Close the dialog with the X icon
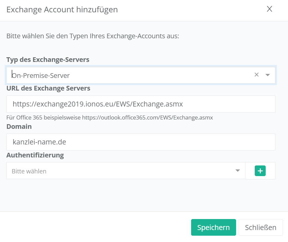The image size is (288, 242). (x=269, y=9)
